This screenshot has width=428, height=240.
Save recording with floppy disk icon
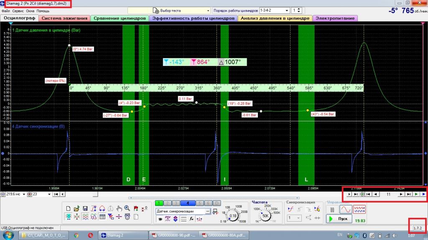click(x=85, y=209)
